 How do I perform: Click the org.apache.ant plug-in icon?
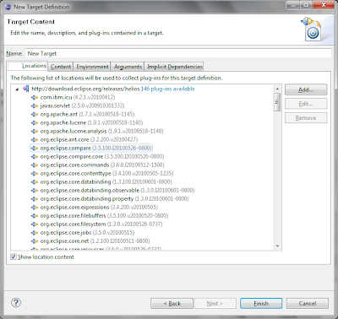(x=35, y=114)
